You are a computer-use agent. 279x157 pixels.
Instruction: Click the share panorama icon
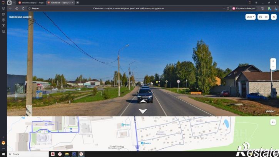[x=260, y=17]
